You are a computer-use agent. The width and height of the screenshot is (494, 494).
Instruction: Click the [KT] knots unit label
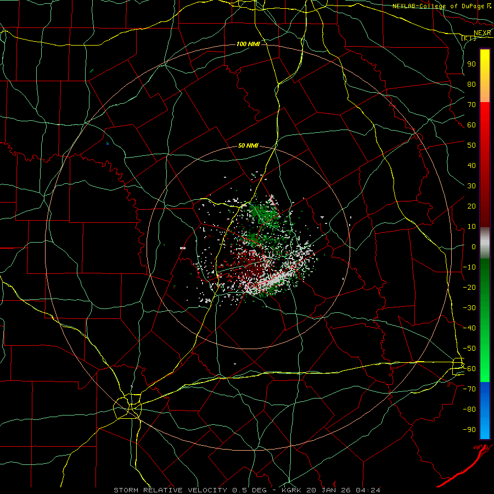(x=469, y=38)
